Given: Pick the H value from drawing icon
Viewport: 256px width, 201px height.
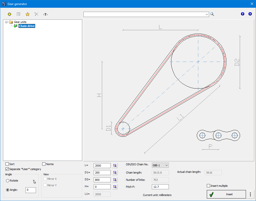Looking at the screenshot, I should pos(115,187).
